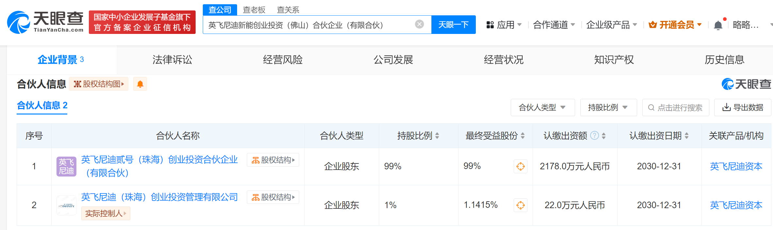Click the TianYanCha logo
The width and height of the screenshot is (773, 230).
click(45, 22)
